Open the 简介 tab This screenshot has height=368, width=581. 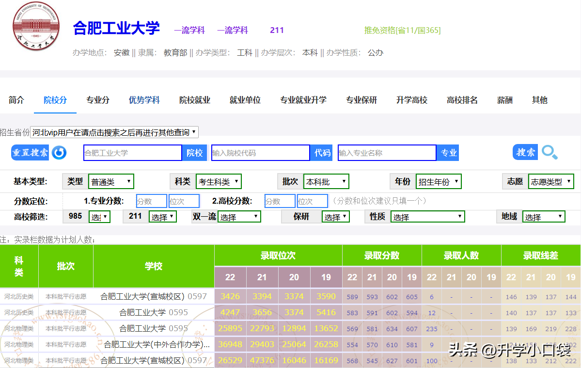pyautogui.click(x=16, y=100)
